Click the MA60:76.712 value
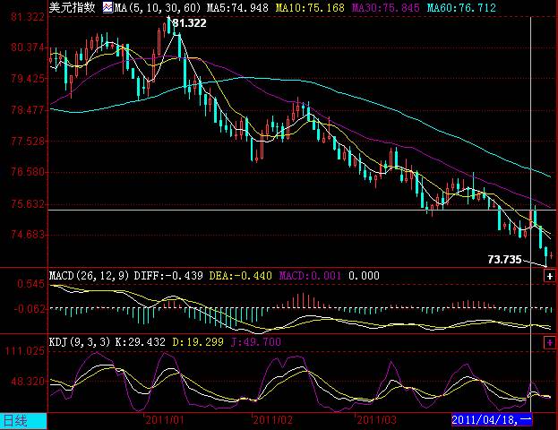Image resolution: width=558 pixels, height=430 pixels. pos(461,7)
